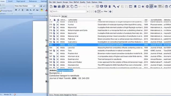171x96 pixels.
Task: Toggle the entry preview panel icon
Action: (x=151, y=6)
